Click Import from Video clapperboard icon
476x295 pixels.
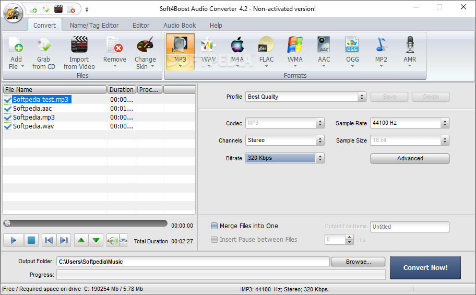click(79, 45)
